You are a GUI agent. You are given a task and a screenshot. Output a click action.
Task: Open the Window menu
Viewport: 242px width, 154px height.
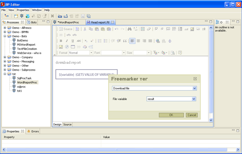point(37,10)
